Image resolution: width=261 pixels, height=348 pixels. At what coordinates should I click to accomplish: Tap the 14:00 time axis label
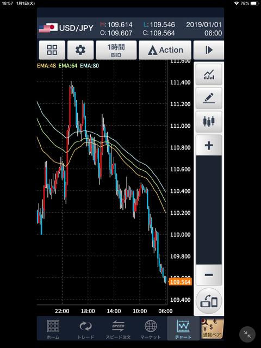point(114,311)
